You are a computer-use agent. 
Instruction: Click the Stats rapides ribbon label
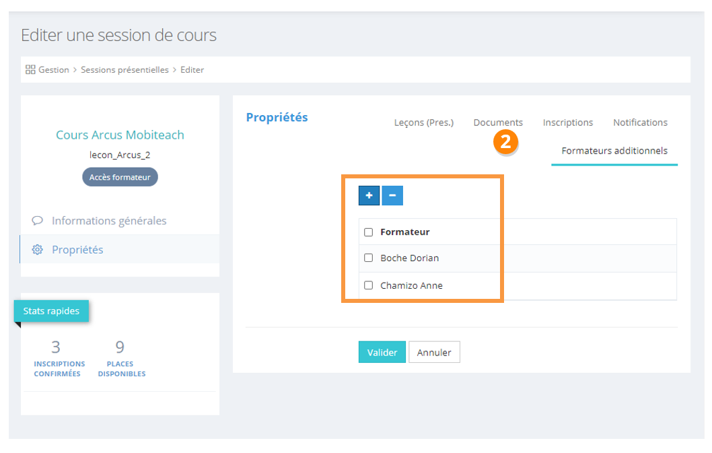coord(51,311)
